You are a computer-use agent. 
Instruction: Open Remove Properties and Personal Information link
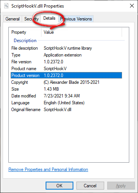point(48,169)
